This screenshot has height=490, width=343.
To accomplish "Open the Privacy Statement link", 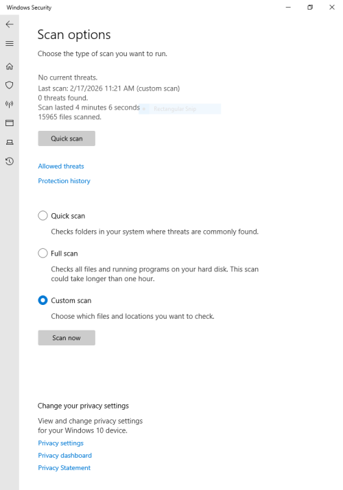I will tap(64, 468).
